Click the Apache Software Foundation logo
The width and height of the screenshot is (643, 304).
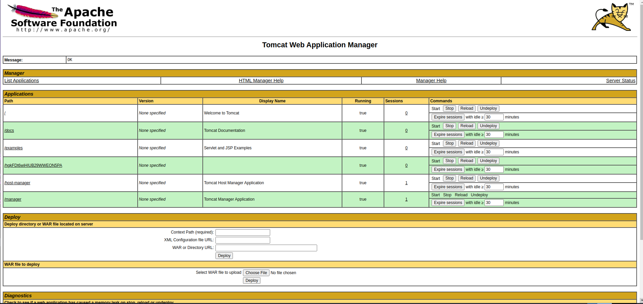coord(62,18)
